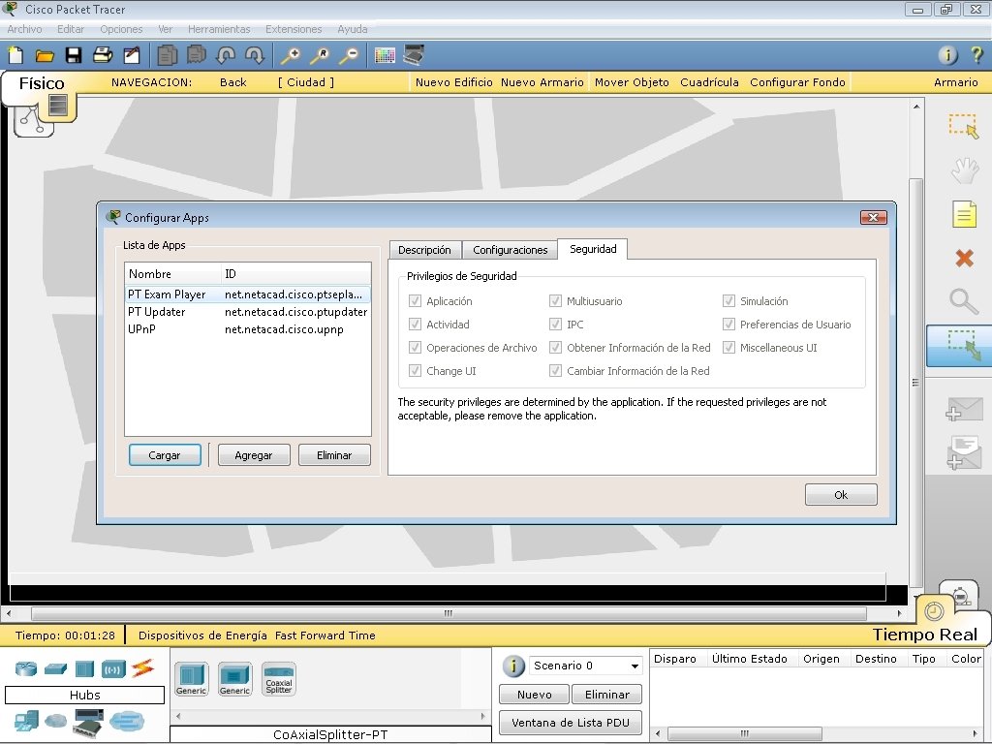This screenshot has width=992, height=744.
Task: Choose the Routers device category icon
Action: click(26, 668)
